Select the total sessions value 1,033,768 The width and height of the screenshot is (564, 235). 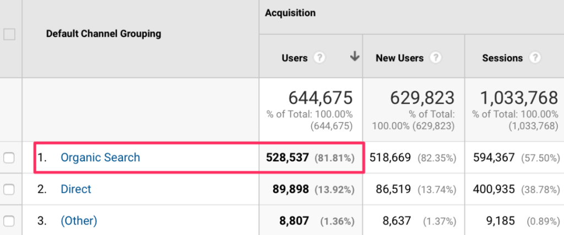[519, 99]
